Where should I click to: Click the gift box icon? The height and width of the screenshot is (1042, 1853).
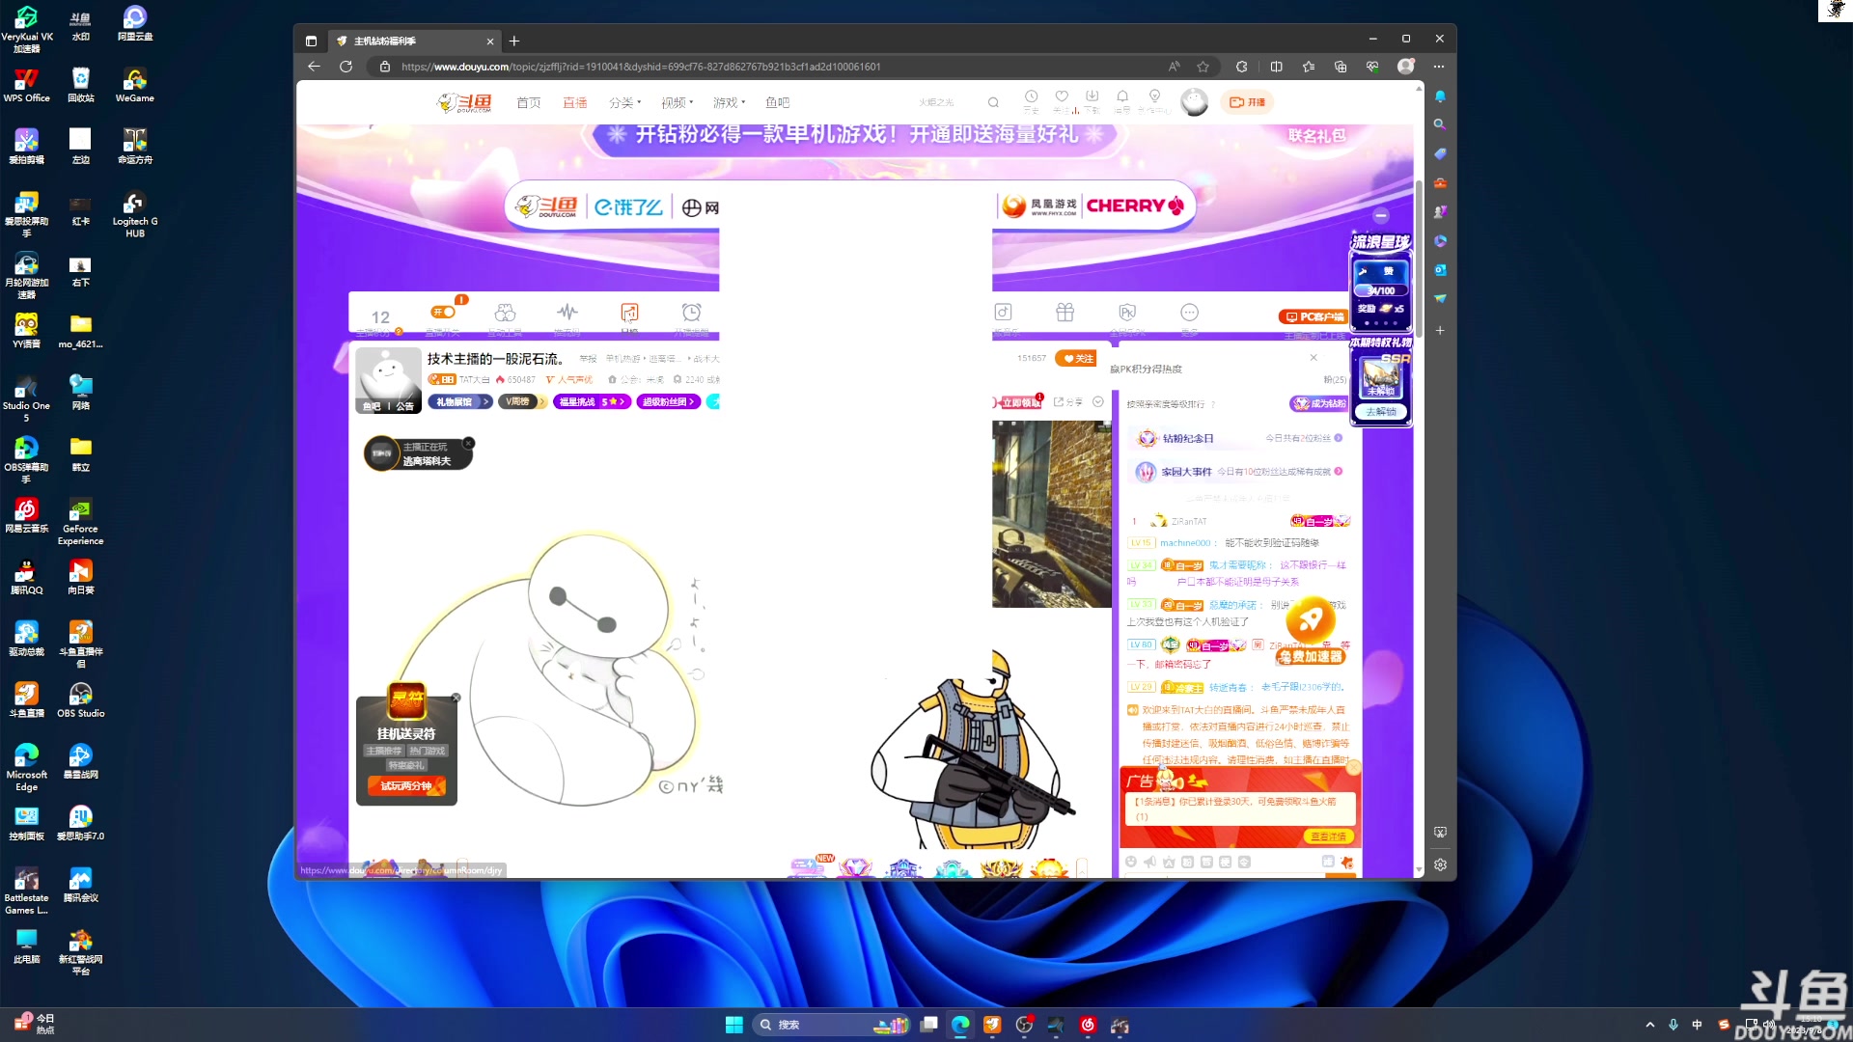(x=1065, y=313)
